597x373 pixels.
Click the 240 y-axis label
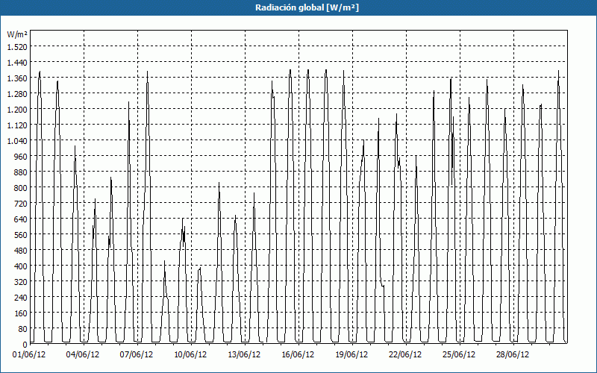[x=21, y=298]
